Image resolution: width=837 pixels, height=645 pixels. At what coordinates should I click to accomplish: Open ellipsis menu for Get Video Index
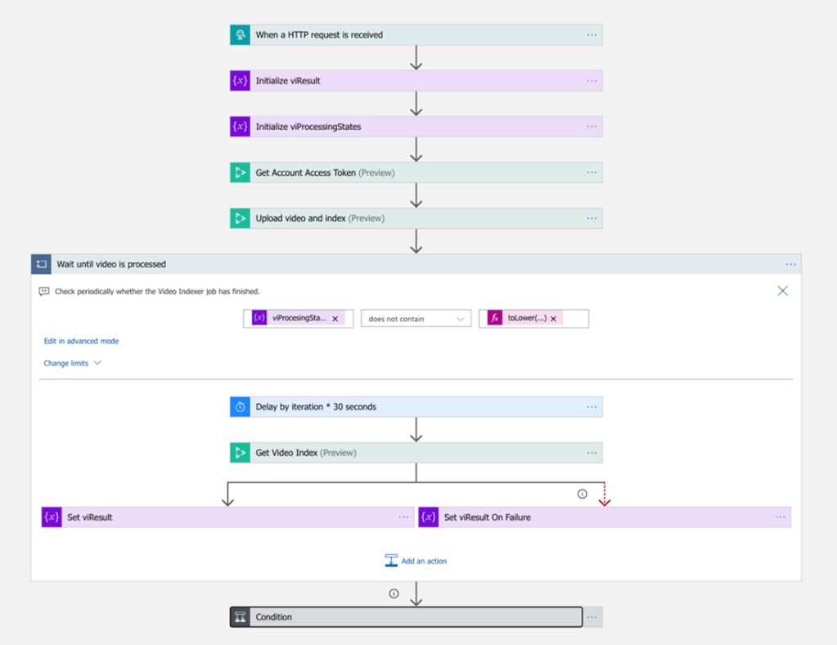coord(592,453)
